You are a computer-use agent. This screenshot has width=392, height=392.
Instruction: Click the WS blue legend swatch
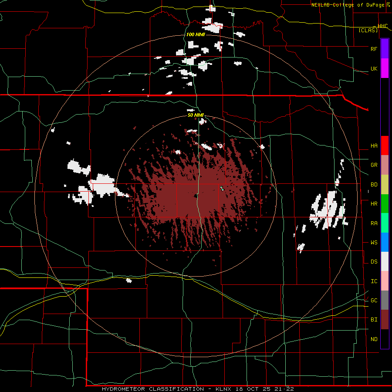click(385, 242)
